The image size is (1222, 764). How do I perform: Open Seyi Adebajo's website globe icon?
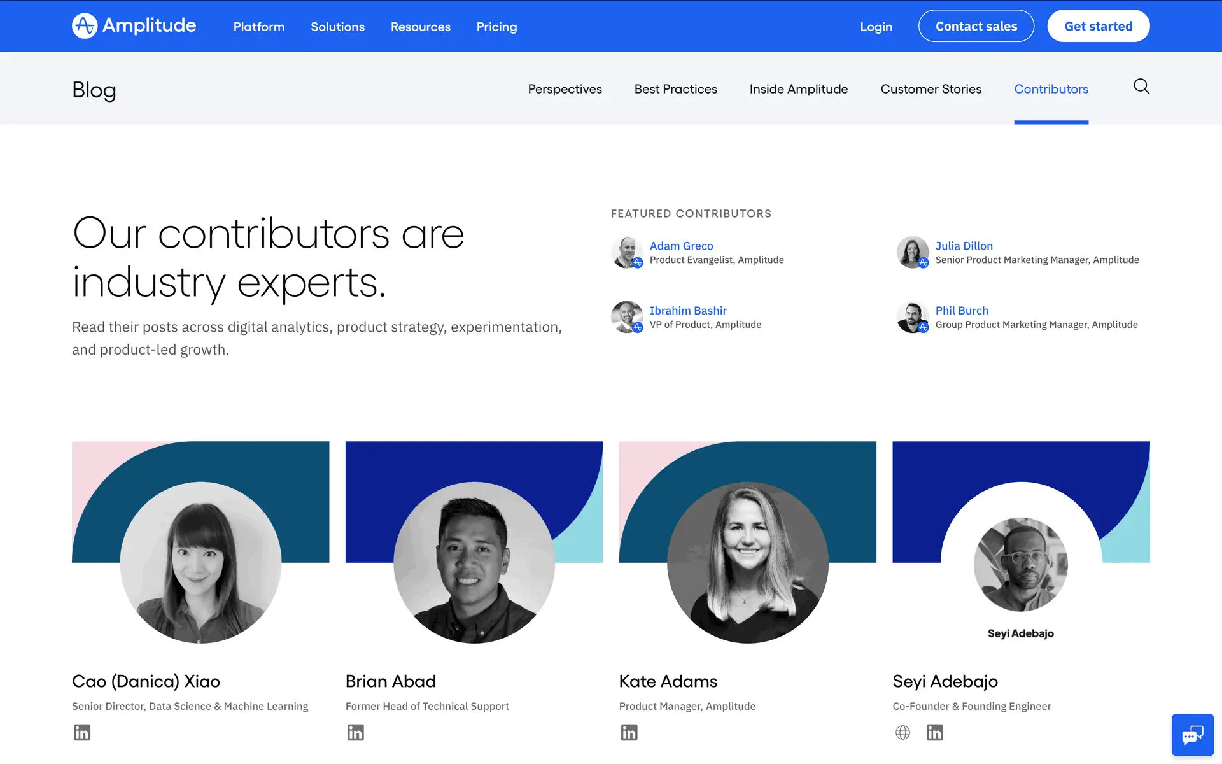[902, 732]
